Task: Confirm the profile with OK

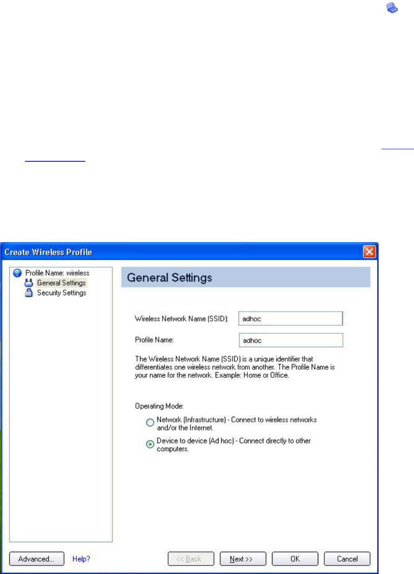Action: pos(295,559)
